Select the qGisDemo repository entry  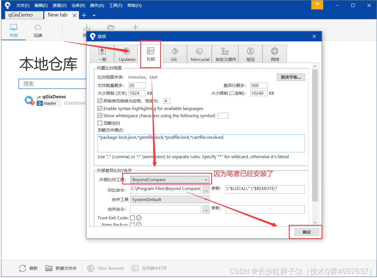click(54, 97)
